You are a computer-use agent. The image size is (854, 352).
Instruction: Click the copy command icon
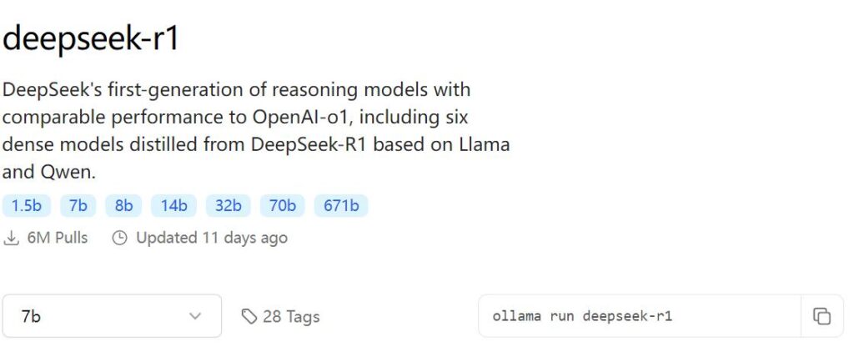821,316
